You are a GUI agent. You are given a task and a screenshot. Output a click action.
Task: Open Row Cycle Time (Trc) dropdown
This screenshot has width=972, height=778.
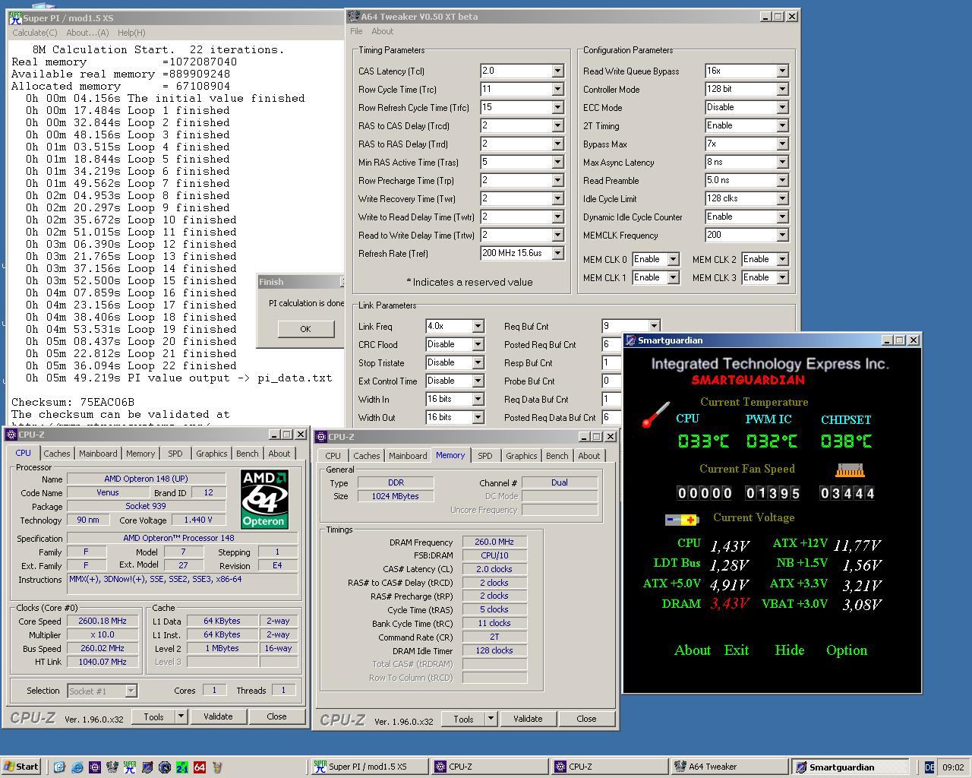click(x=557, y=89)
